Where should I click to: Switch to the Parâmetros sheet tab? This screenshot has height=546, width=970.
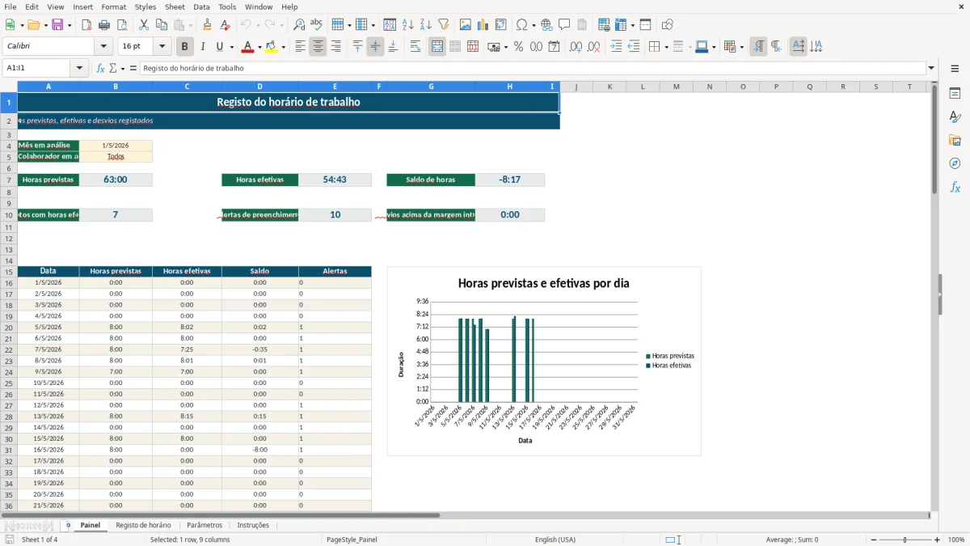point(205,525)
